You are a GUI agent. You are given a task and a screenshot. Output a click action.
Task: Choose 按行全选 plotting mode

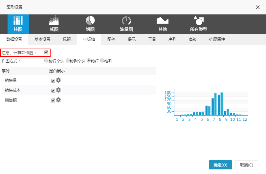(x=46, y=60)
